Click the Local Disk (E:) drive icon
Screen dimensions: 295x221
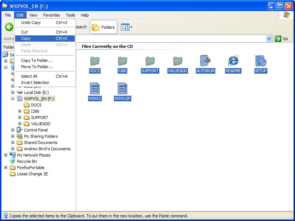point(20,92)
